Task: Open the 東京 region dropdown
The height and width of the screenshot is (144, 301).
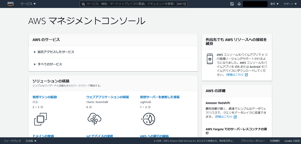Action: click(274, 4)
